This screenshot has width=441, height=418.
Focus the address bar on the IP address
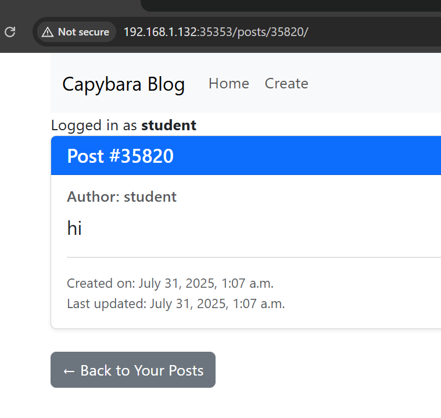click(x=160, y=32)
